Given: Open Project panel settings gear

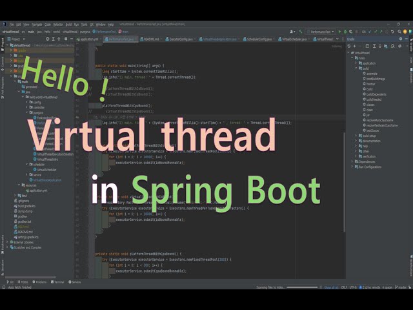Looking at the screenshot, I should [66, 39].
